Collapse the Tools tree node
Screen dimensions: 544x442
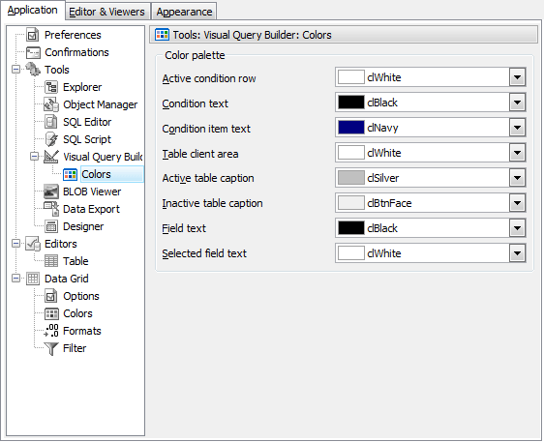(15, 70)
